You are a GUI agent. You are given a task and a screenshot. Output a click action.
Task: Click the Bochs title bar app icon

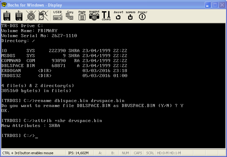tap(4, 5)
